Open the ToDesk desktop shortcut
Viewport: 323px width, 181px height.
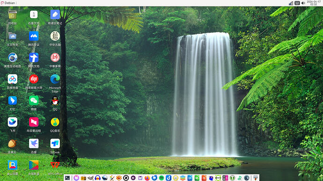55,144
